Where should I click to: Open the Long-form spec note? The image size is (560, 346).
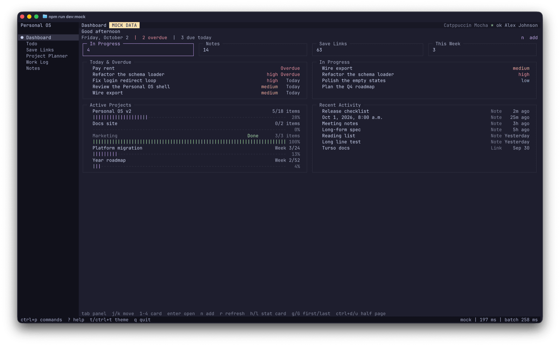[x=426, y=130]
